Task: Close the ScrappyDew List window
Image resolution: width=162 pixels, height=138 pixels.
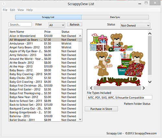Action: click(155, 3)
